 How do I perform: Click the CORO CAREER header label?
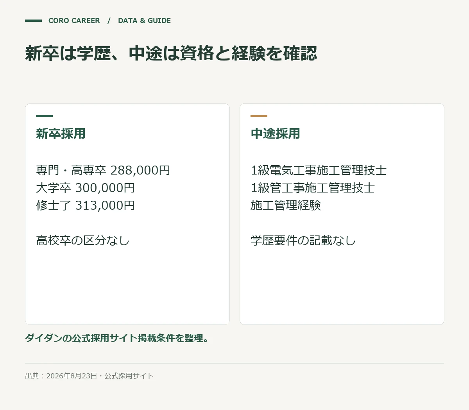(74, 21)
